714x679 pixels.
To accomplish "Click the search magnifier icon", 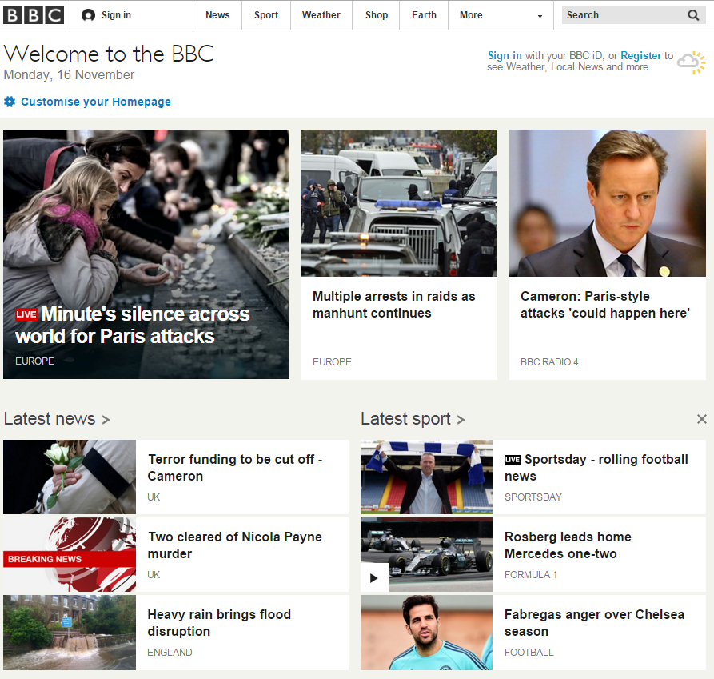I will pyautogui.click(x=692, y=14).
